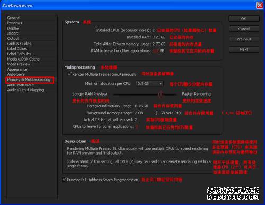Click RAM to leave for other applications value

click(x=156, y=51)
